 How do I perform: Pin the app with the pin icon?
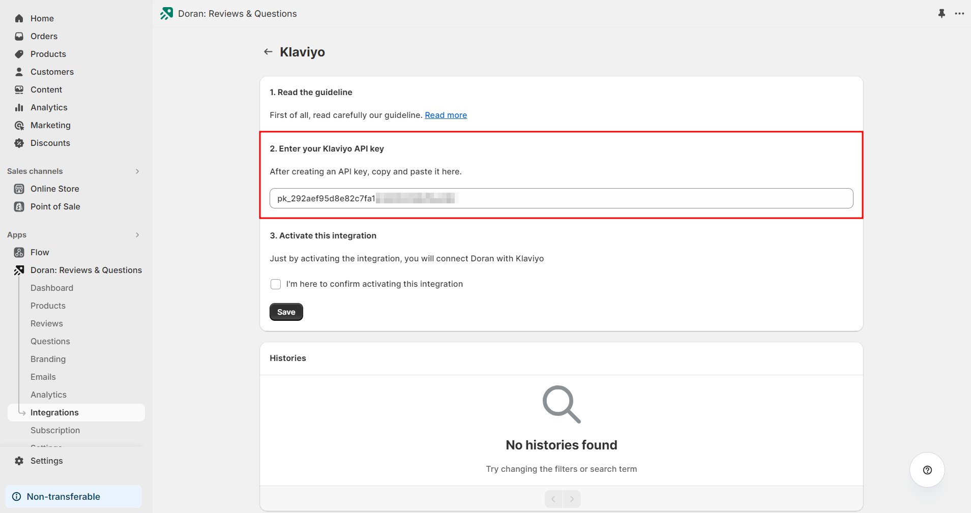pyautogui.click(x=941, y=14)
